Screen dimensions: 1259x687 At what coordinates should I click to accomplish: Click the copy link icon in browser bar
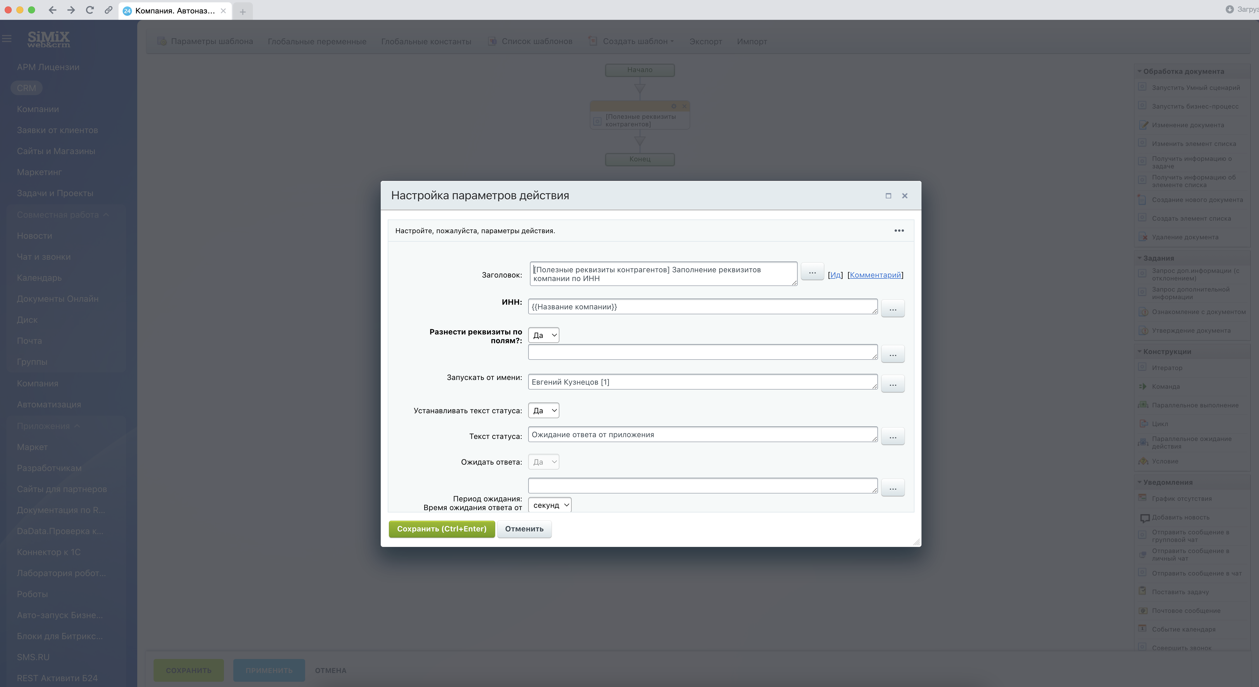(x=109, y=10)
